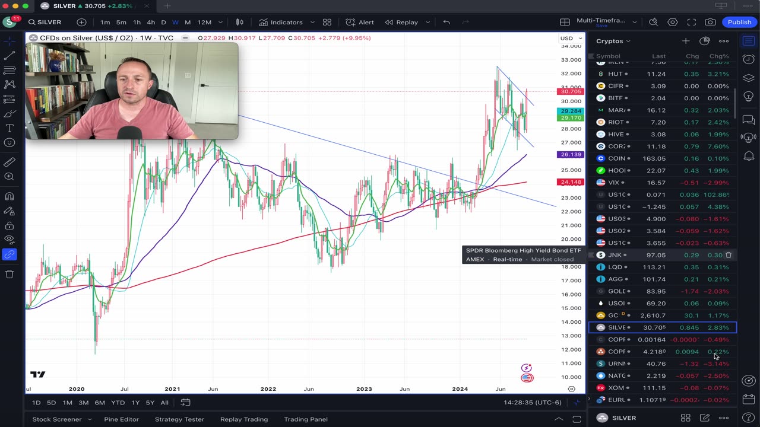
Task: Expand the Stock Screener dropdown chevron
Action: point(90,419)
